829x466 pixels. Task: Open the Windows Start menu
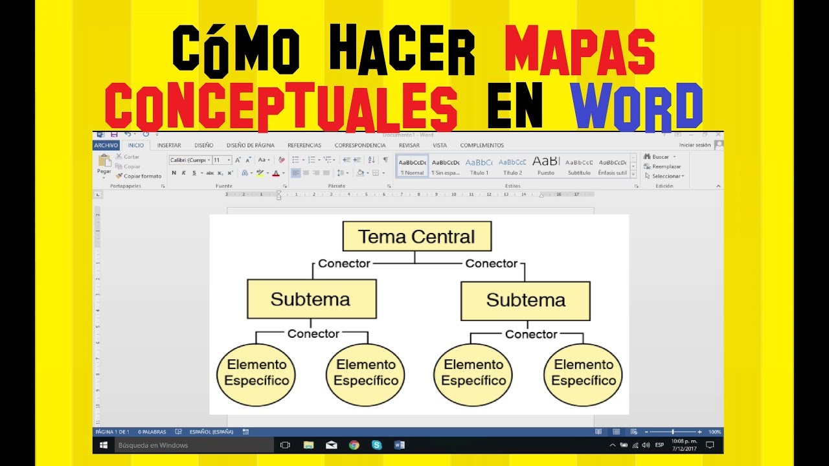[103, 445]
